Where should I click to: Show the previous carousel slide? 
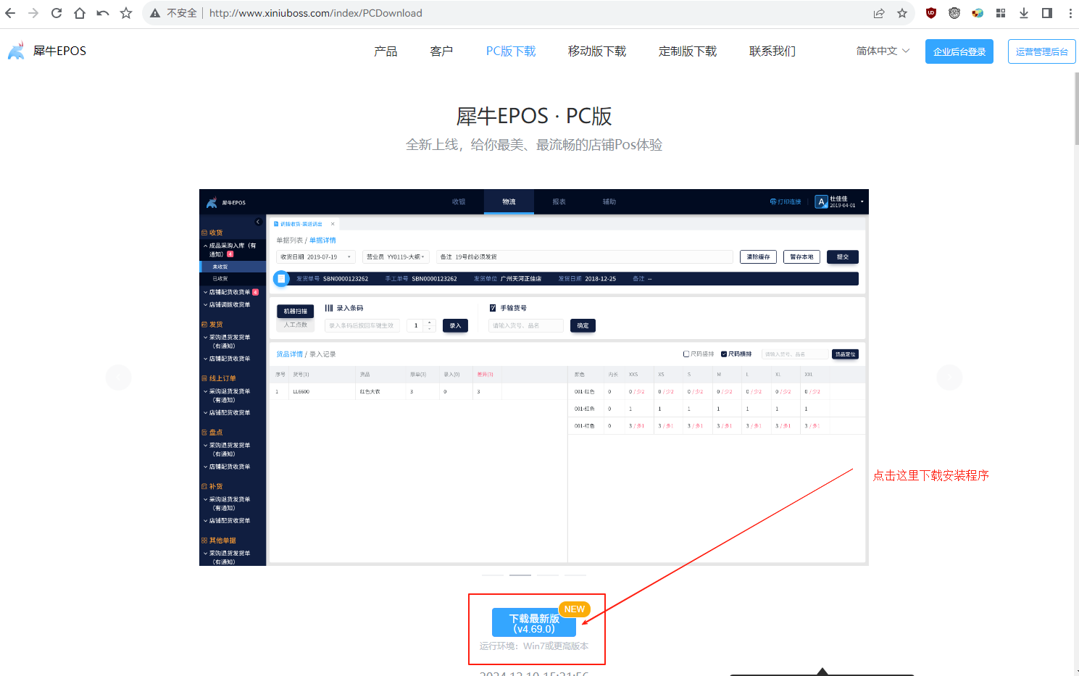click(119, 377)
